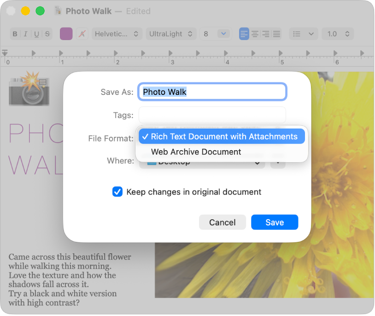The image size is (375, 316).
Task: Open the text color swatch
Action: click(66, 33)
